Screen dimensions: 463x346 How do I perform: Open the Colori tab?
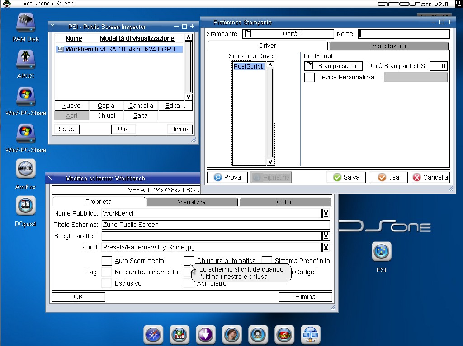(x=285, y=202)
